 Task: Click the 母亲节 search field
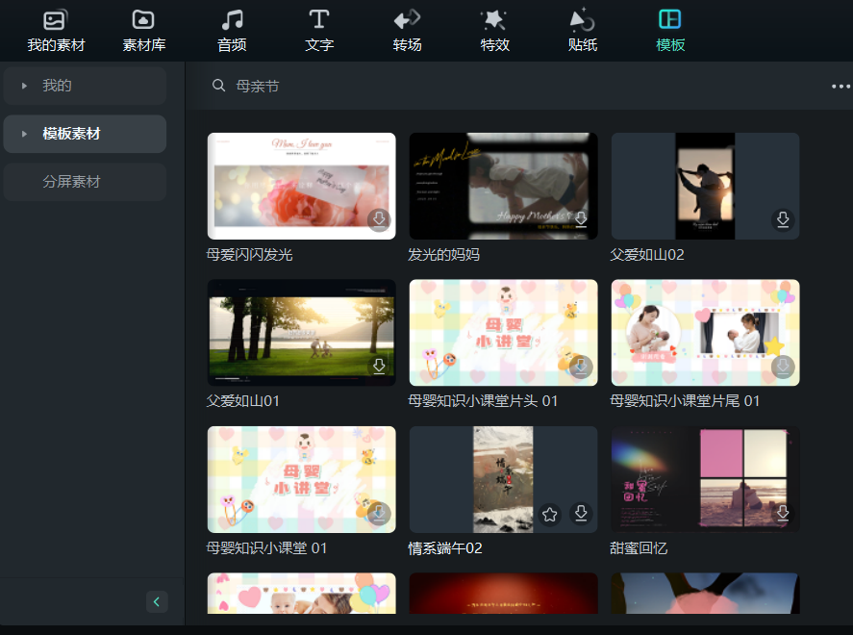click(519, 87)
